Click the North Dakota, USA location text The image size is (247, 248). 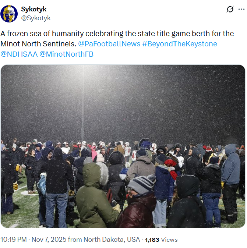tap(112, 240)
